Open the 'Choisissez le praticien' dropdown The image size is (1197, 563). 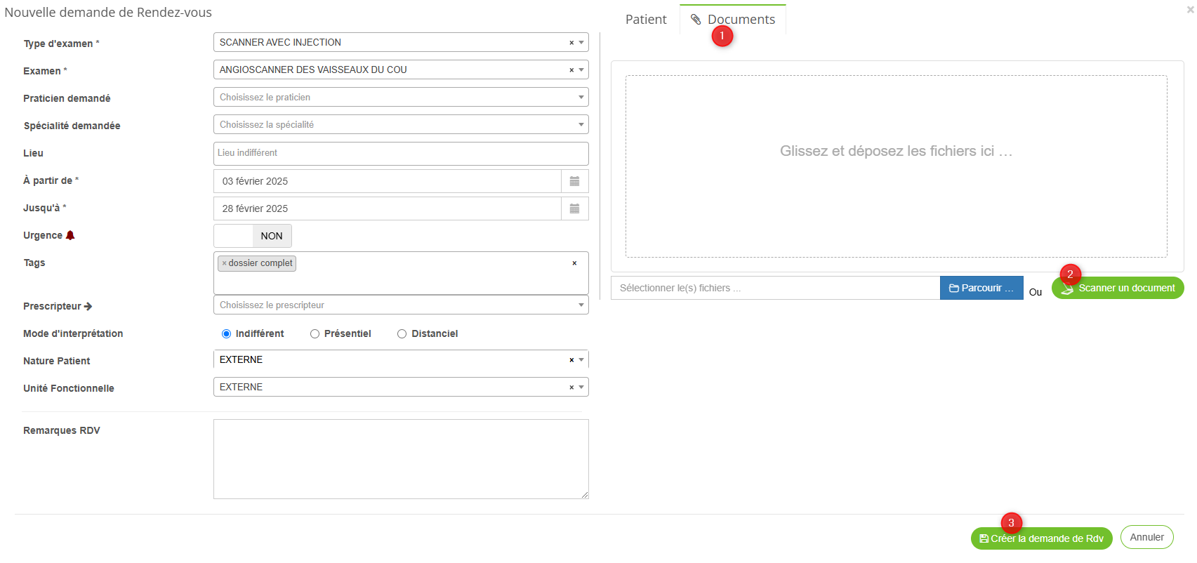[400, 98]
